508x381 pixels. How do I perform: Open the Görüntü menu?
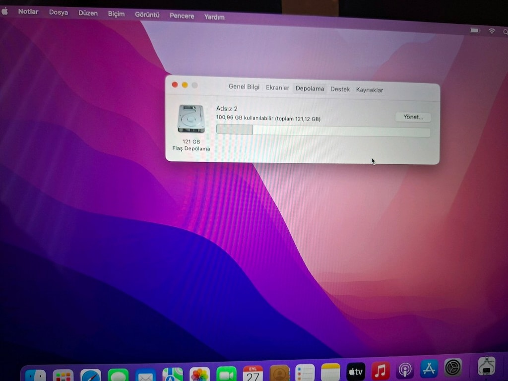[147, 15]
